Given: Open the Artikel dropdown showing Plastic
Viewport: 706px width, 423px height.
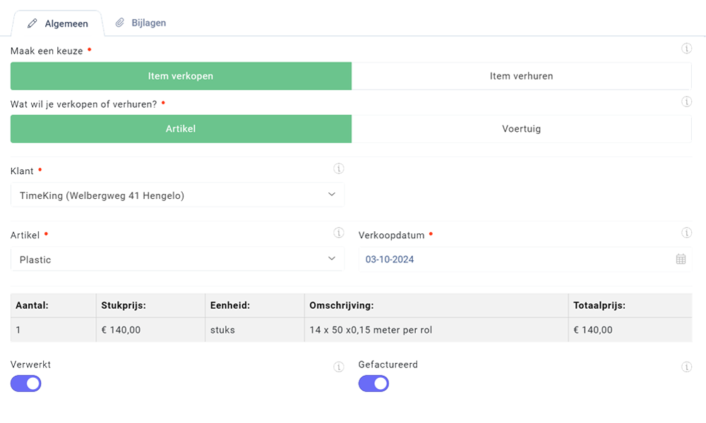Looking at the screenshot, I should coord(177,259).
